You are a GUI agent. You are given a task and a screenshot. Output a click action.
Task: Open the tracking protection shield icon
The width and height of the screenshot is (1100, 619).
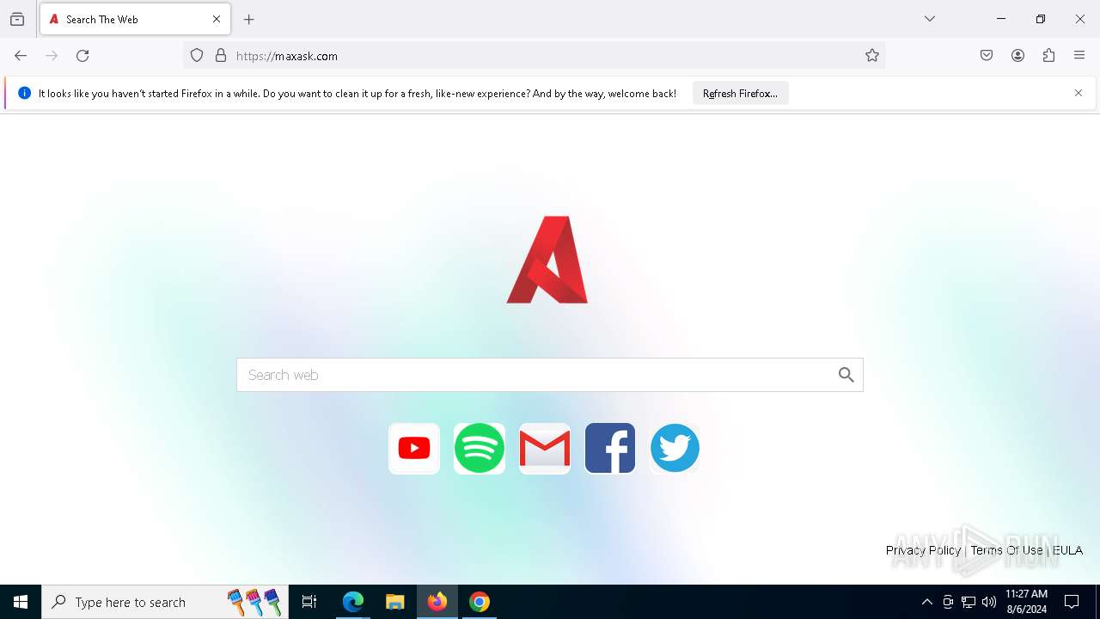coord(197,56)
